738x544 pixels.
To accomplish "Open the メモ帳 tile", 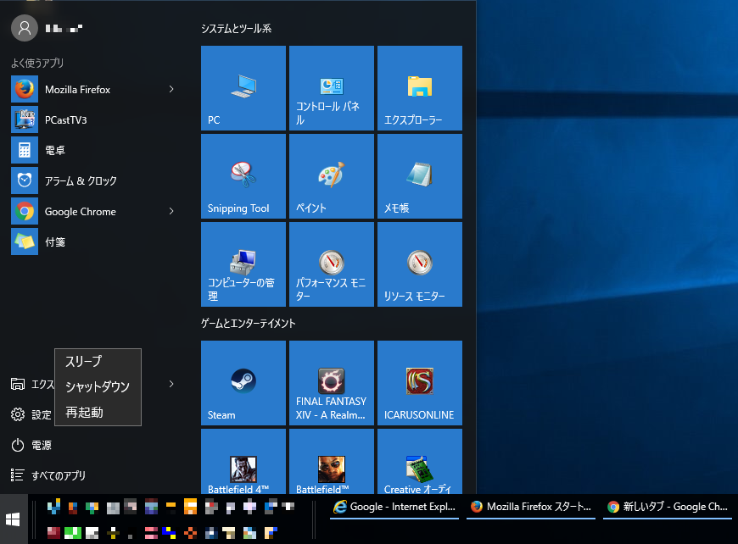I will pyautogui.click(x=420, y=176).
